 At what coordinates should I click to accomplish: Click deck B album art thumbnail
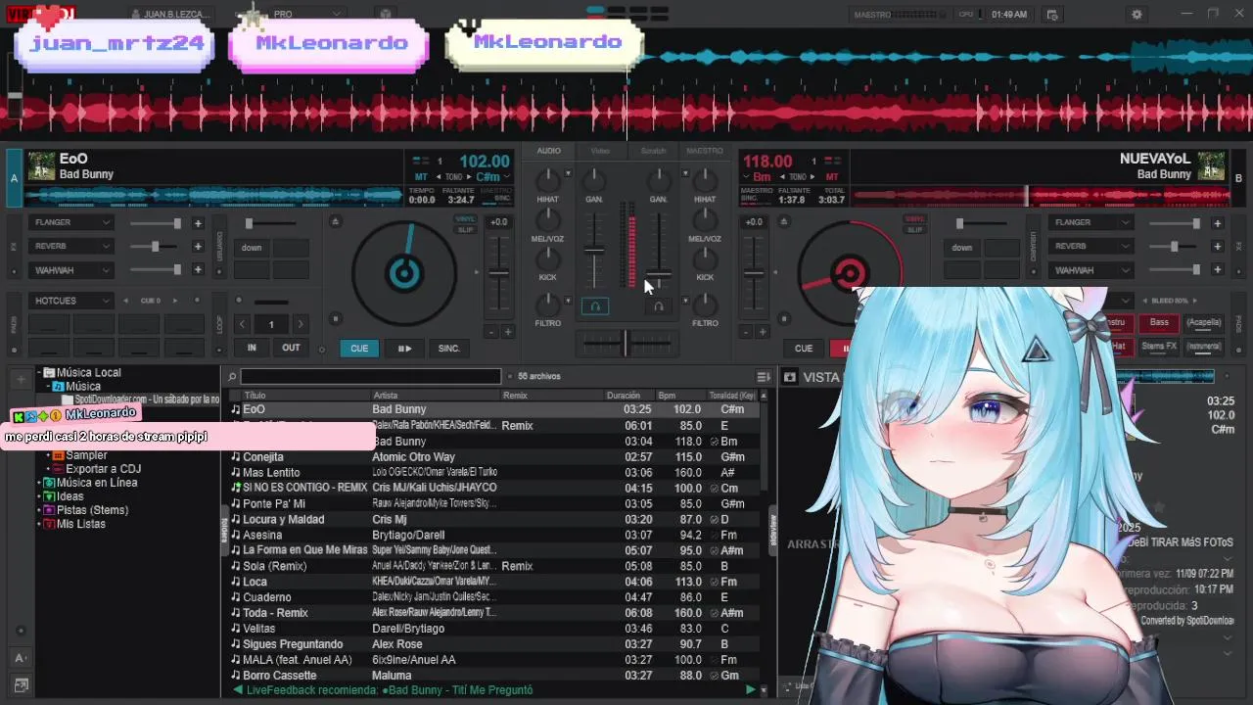1211,165
